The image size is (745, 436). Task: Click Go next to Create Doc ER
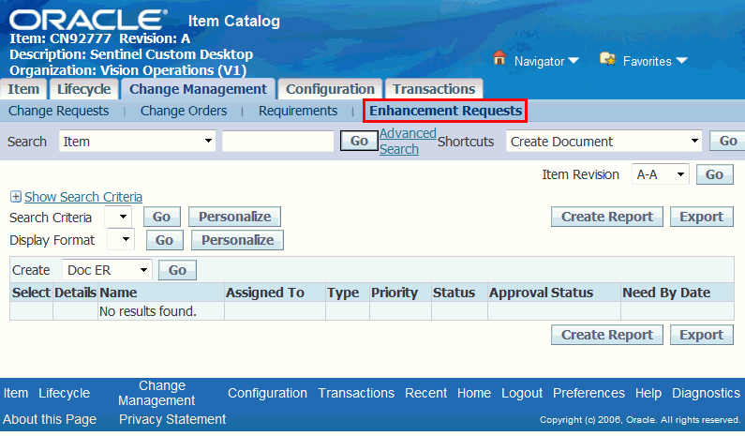coord(177,270)
